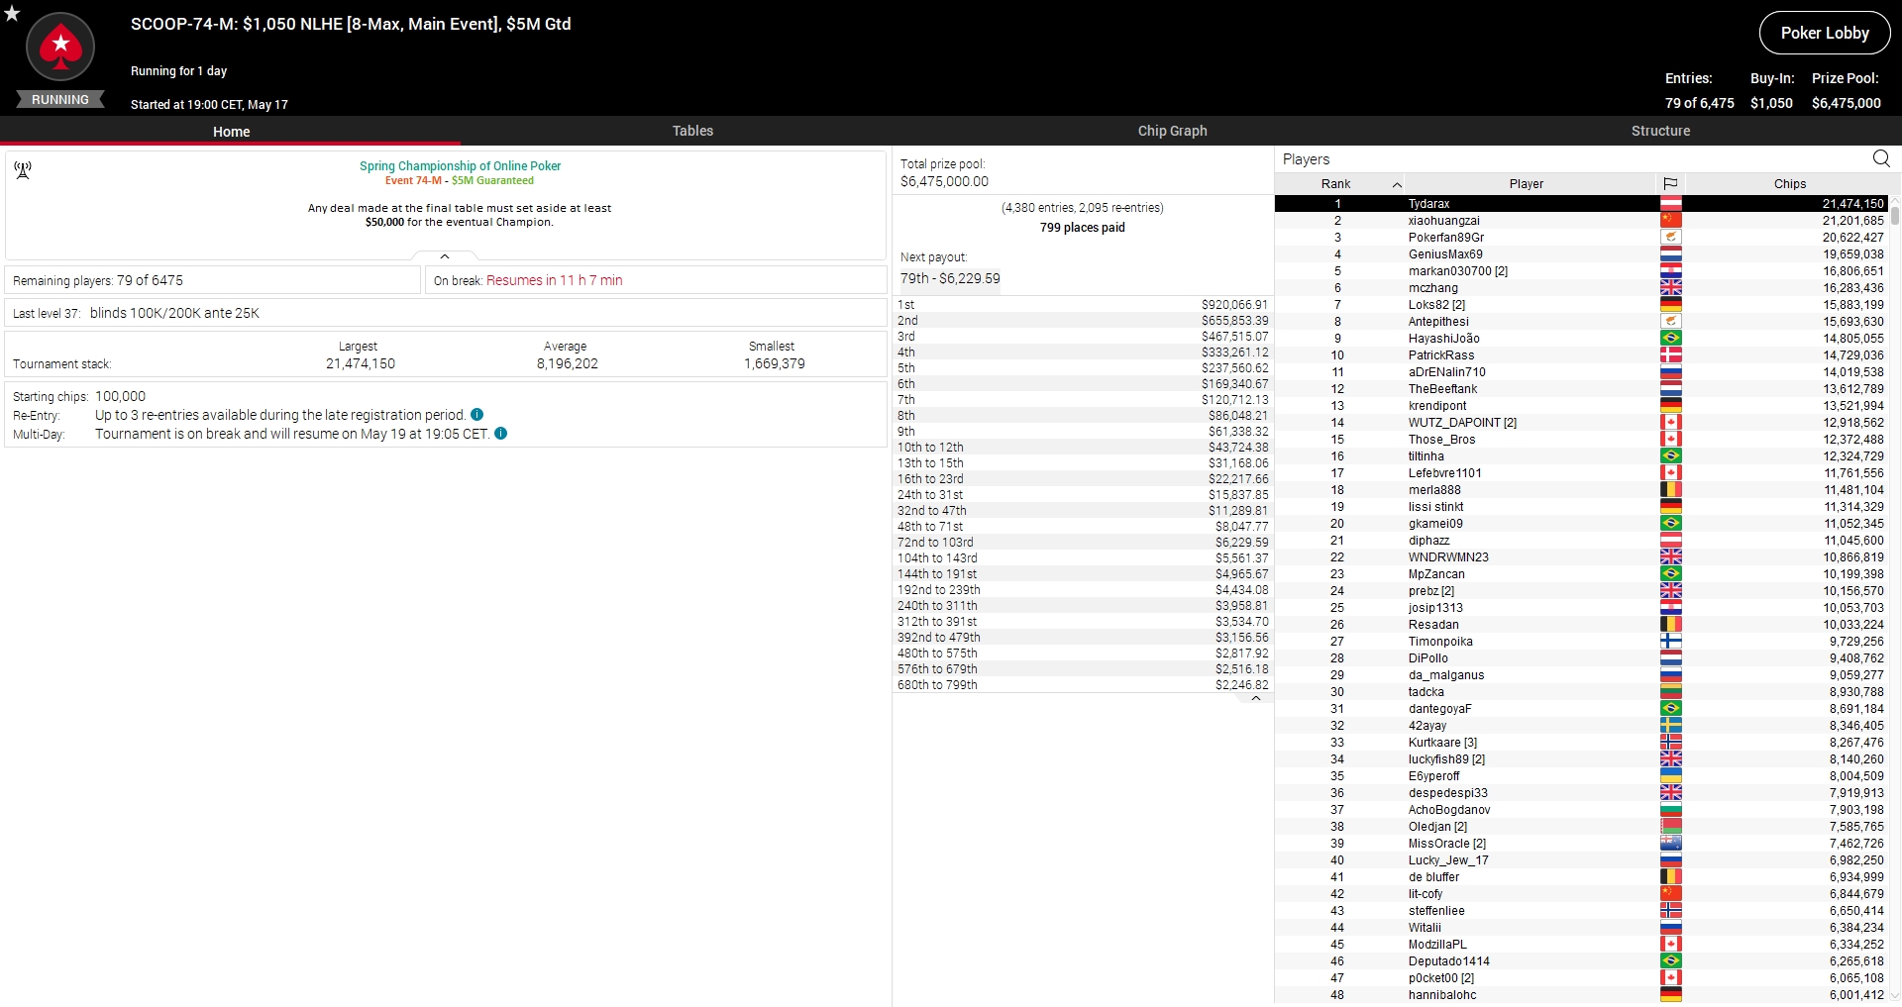Viewport: 1902px width, 1007px height.
Task: Select player xiaohuangzai
Action: pyautogui.click(x=1581, y=221)
